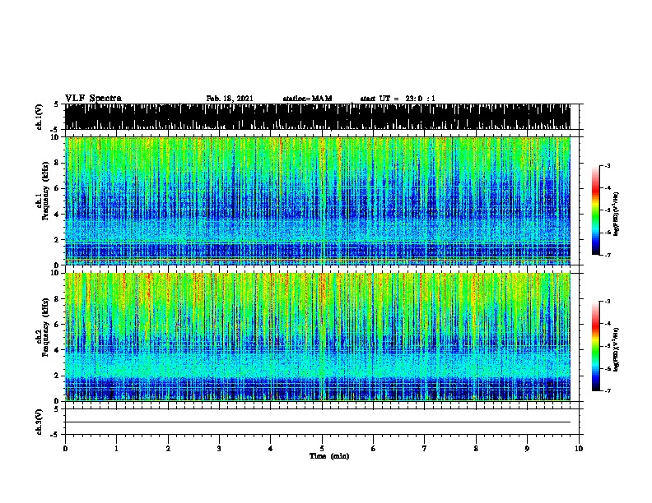Viewport: 652px width, 503px height.
Task: Click inside the ch.1 spectrogram panel
Action: [318, 201]
